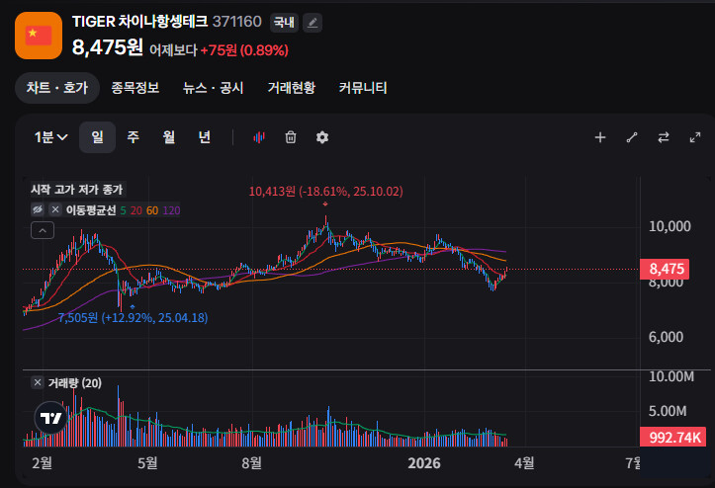The image size is (715, 488).
Task: Click the red 20 moving average period
Action: click(x=136, y=210)
